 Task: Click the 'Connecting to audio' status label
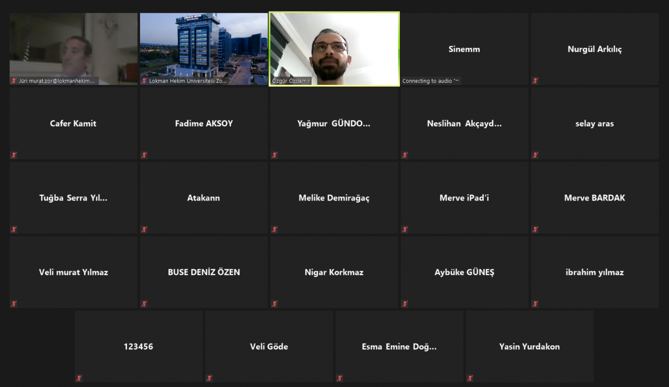pyautogui.click(x=431, y=81)
